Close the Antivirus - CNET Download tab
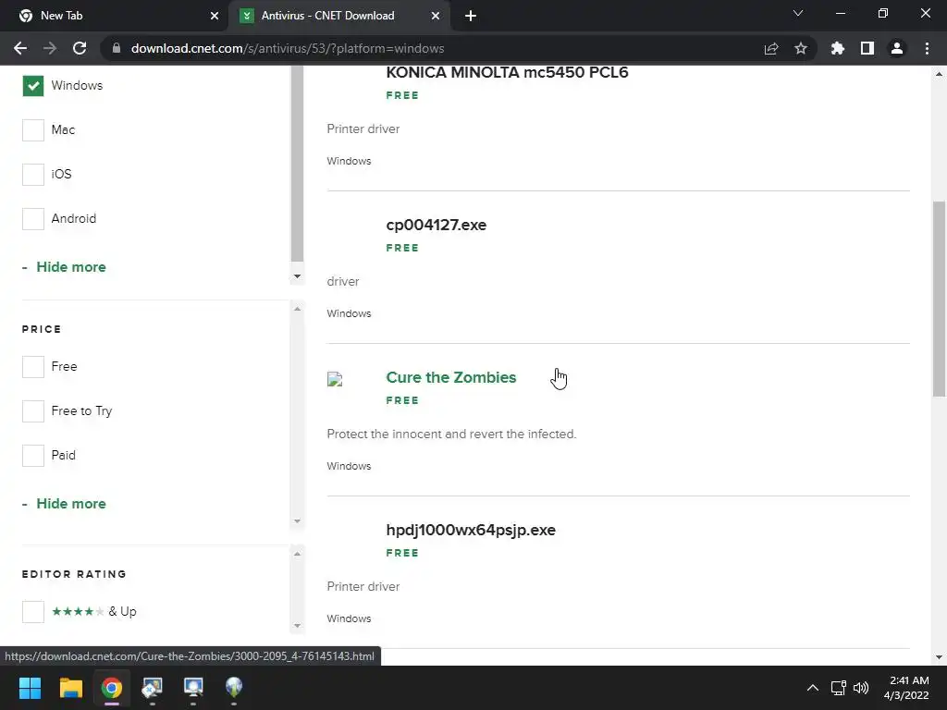 point(435,16)
